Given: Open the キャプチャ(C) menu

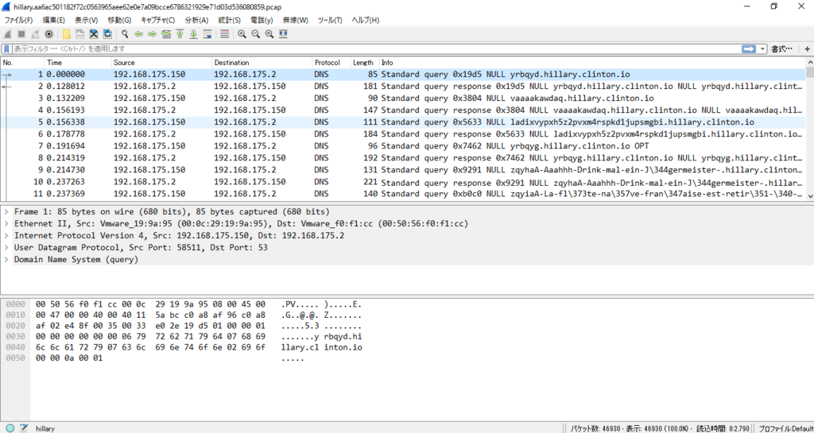Looking at the screenshot, I should 158,20.
